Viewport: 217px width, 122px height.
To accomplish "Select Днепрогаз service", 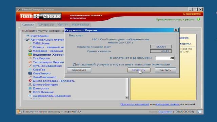I will pyautogui.click(x=41, y=88).
